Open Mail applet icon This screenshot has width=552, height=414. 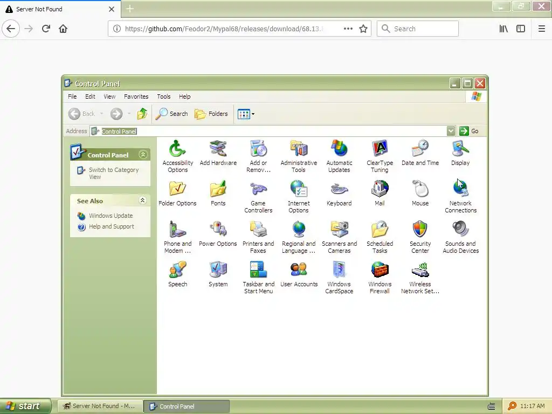(x=379, y=194)
